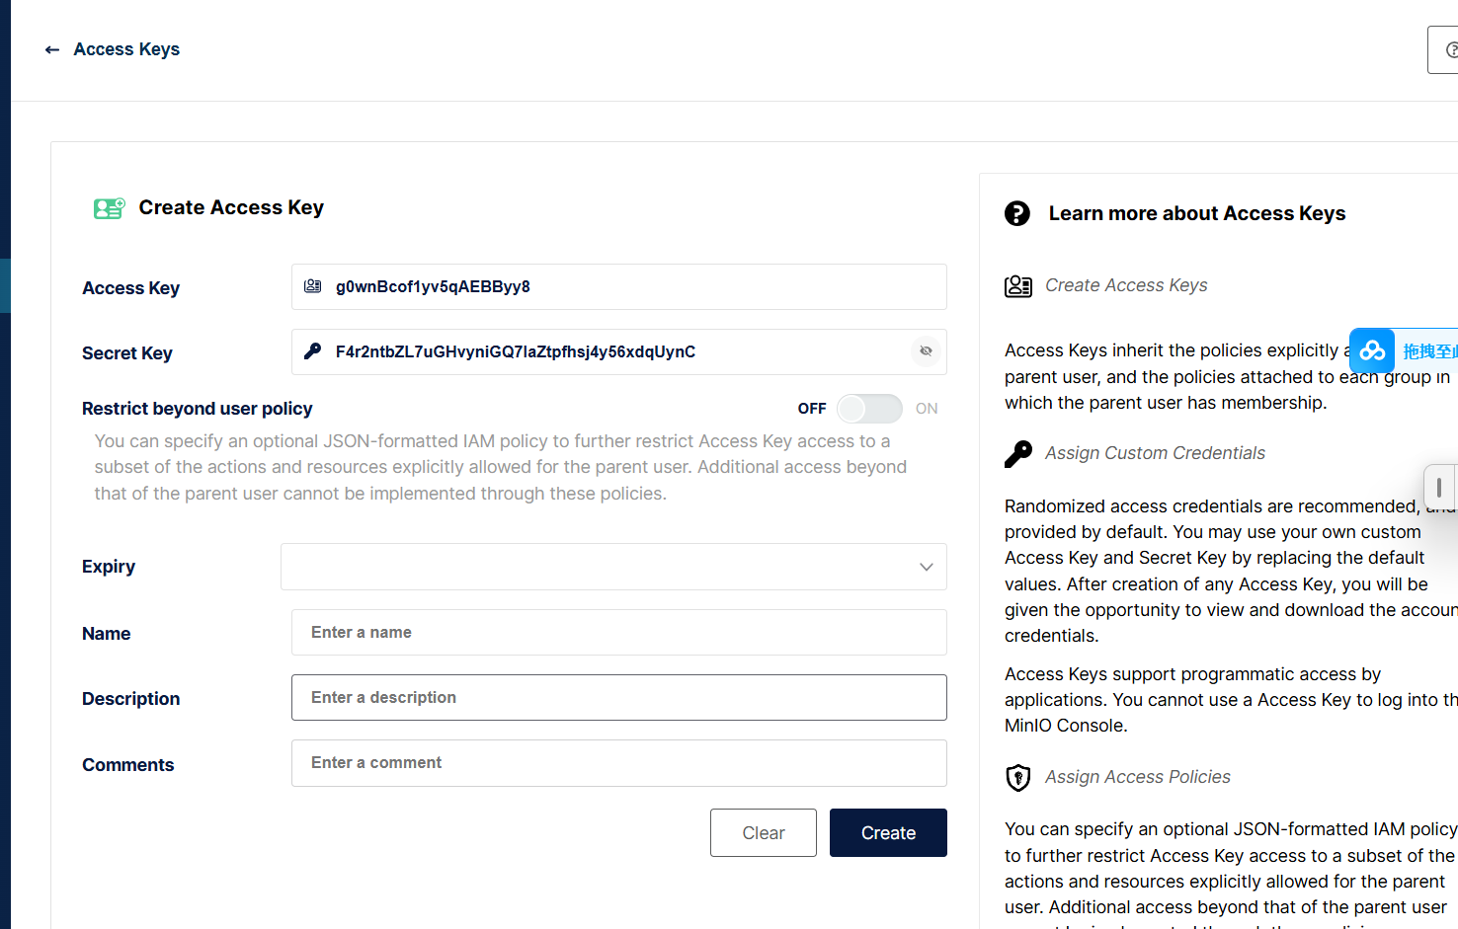Toggle secret key visibility eye icon

pos(926,351)
